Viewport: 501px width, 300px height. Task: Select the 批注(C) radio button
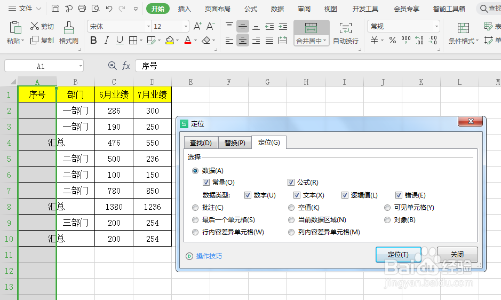(195, 208)
